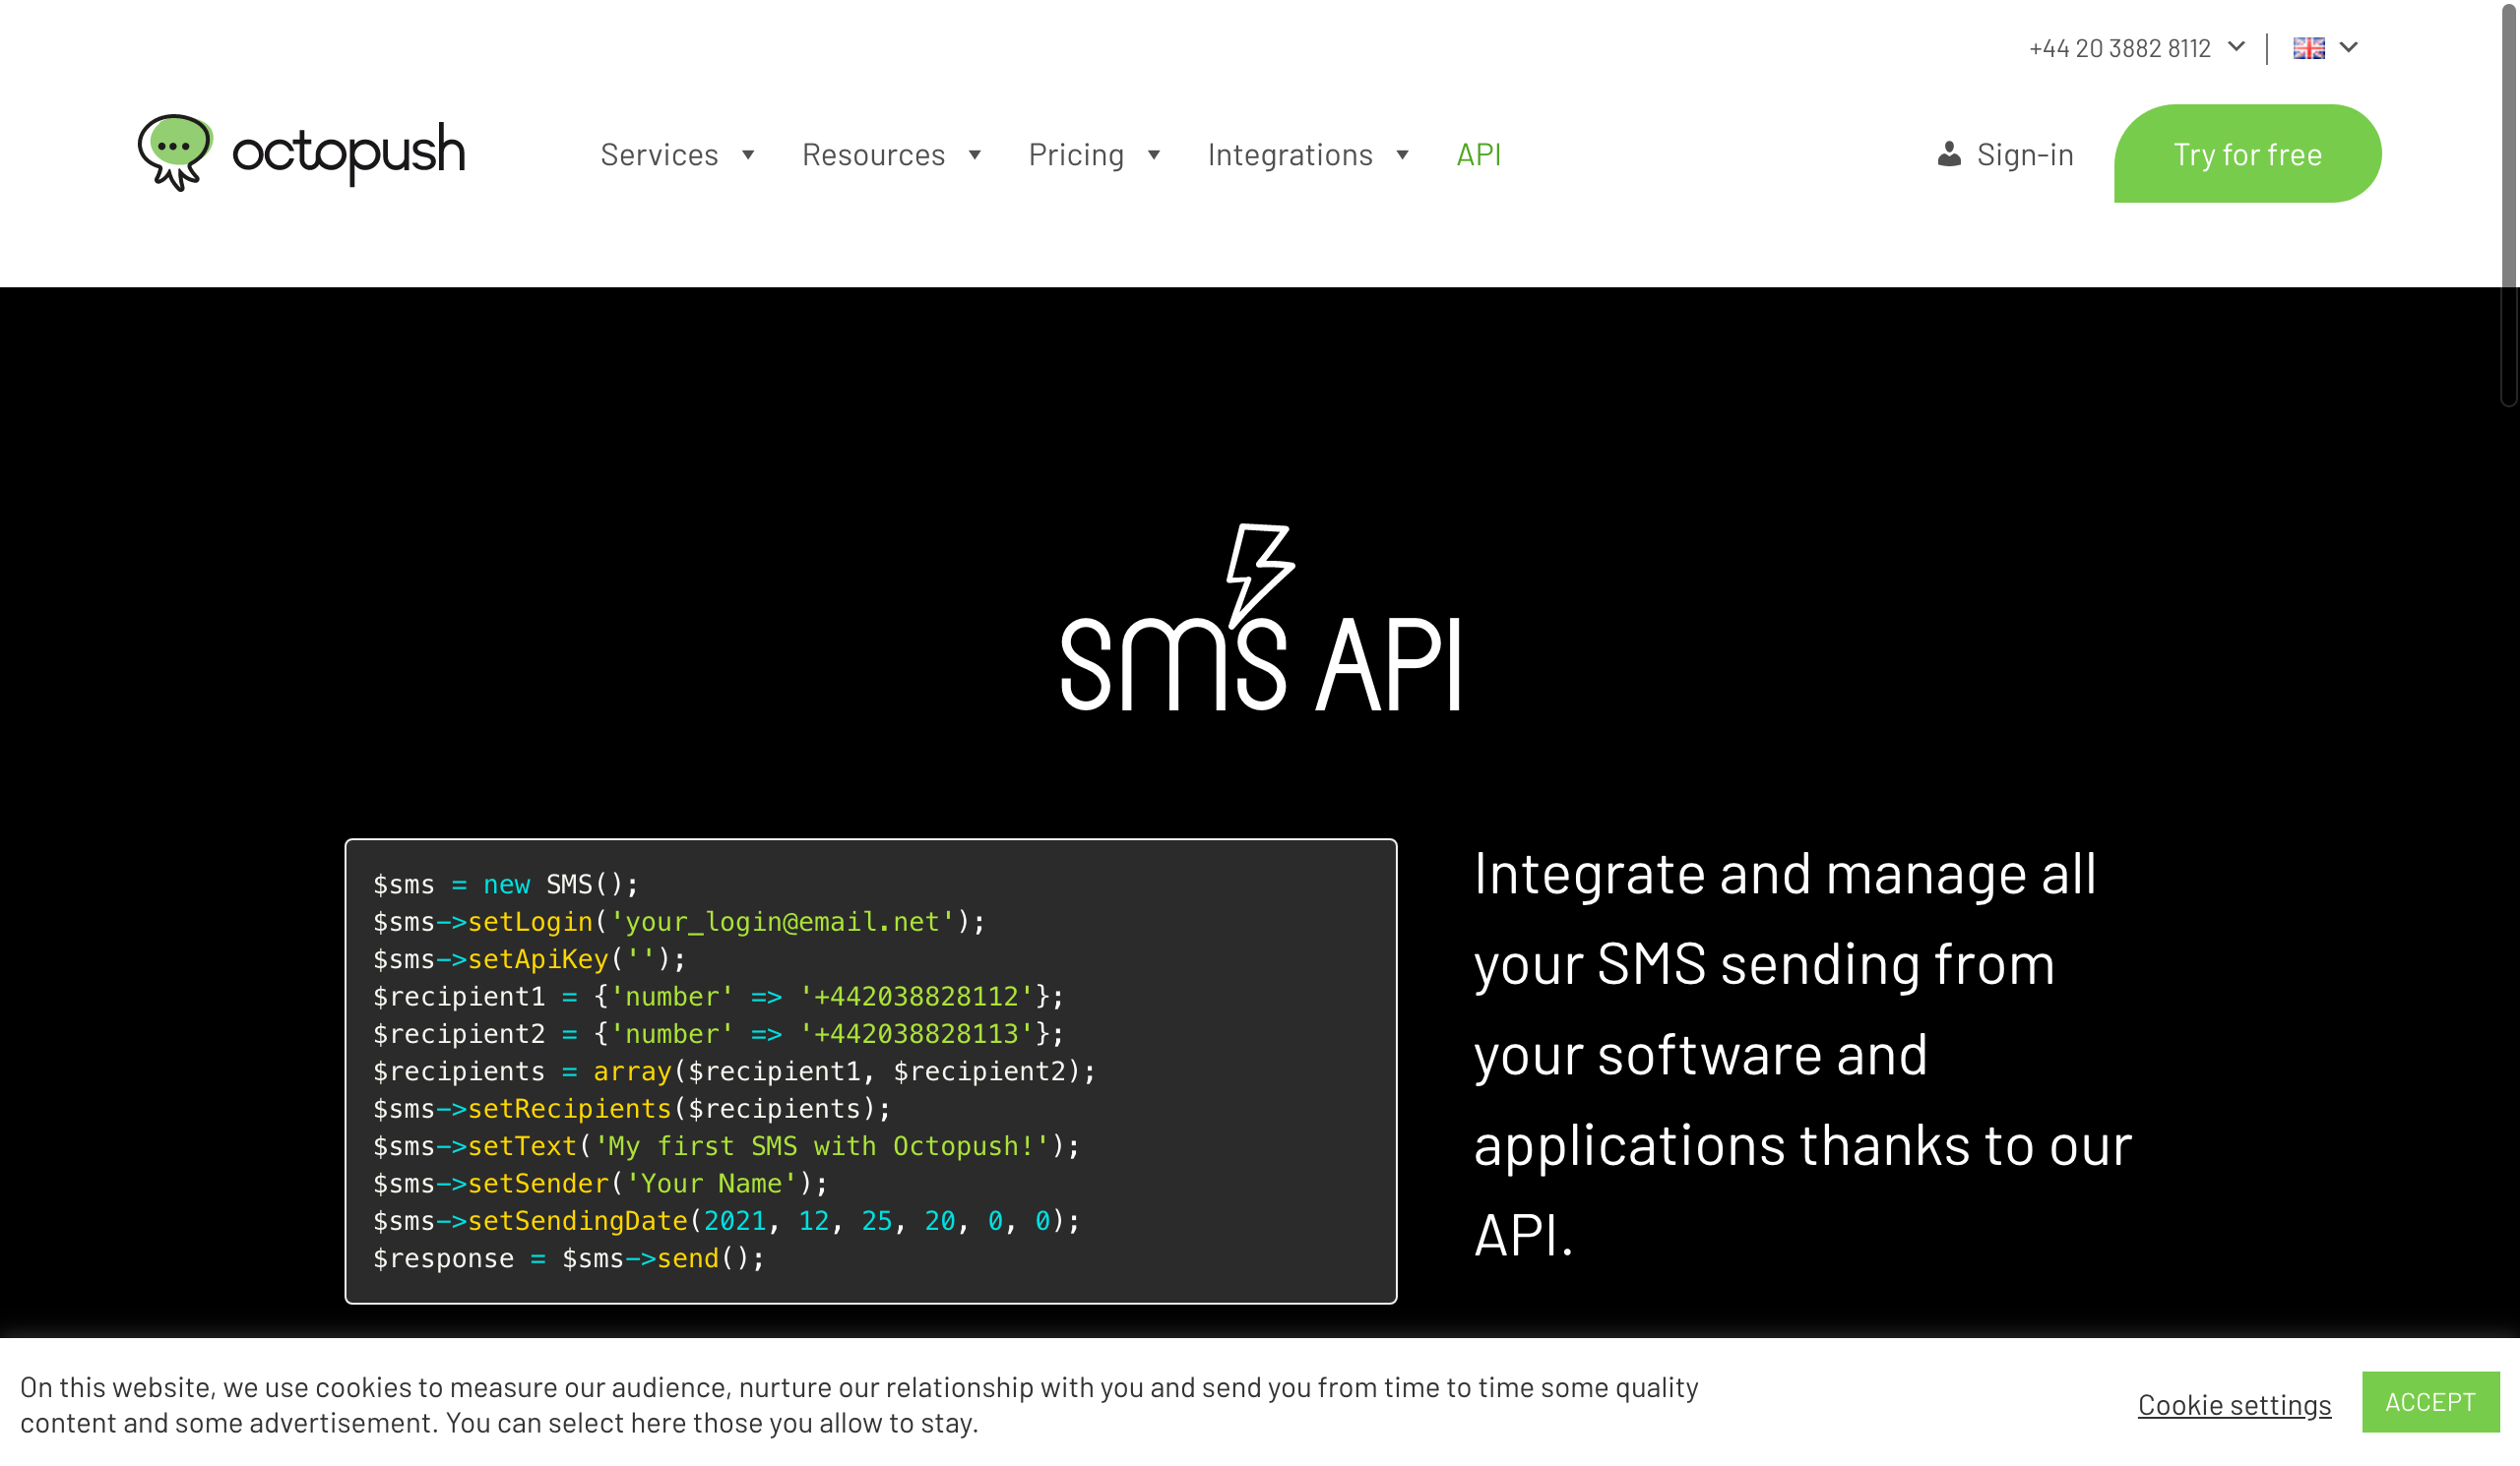
Task: Click the SMS API lightning bolt logo
Action: [1260, 618]
